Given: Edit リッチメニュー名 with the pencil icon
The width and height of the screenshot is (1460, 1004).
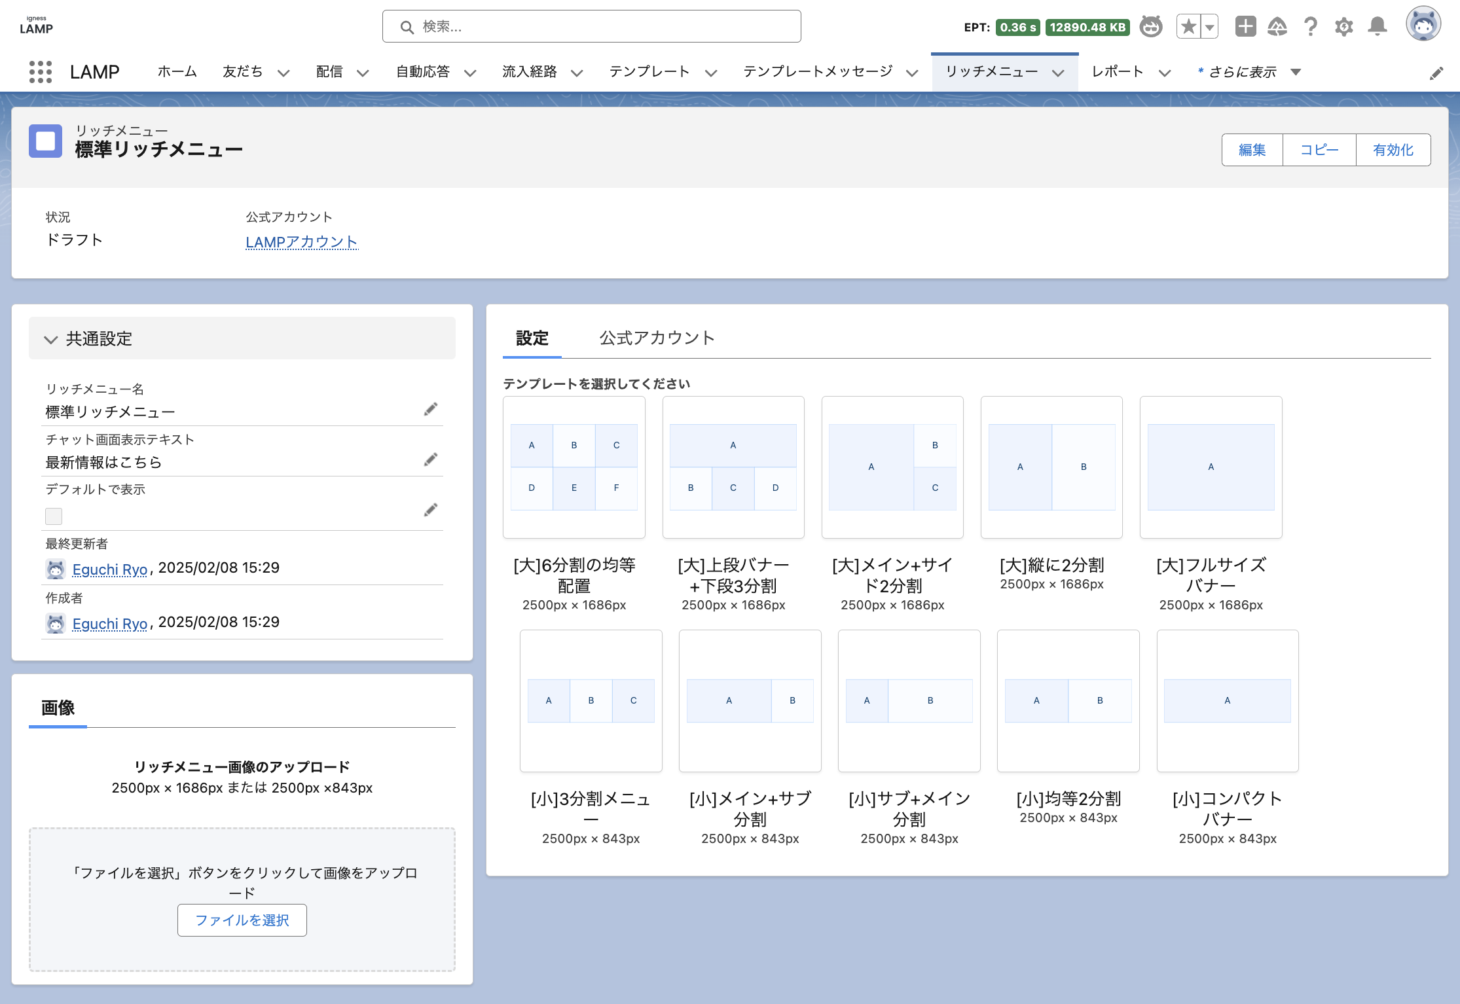Looking at the screenshot, I should (430, 410).
